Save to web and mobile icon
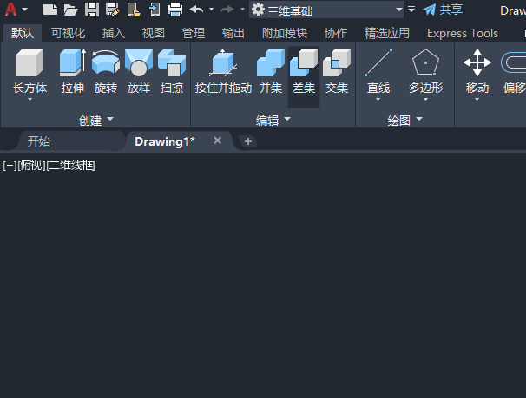This screenshot has height=398, width=526. (155, 10)
